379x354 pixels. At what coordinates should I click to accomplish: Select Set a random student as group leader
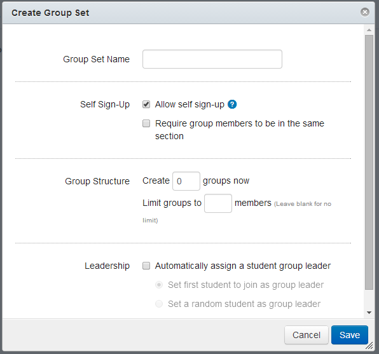click(159, 304)
